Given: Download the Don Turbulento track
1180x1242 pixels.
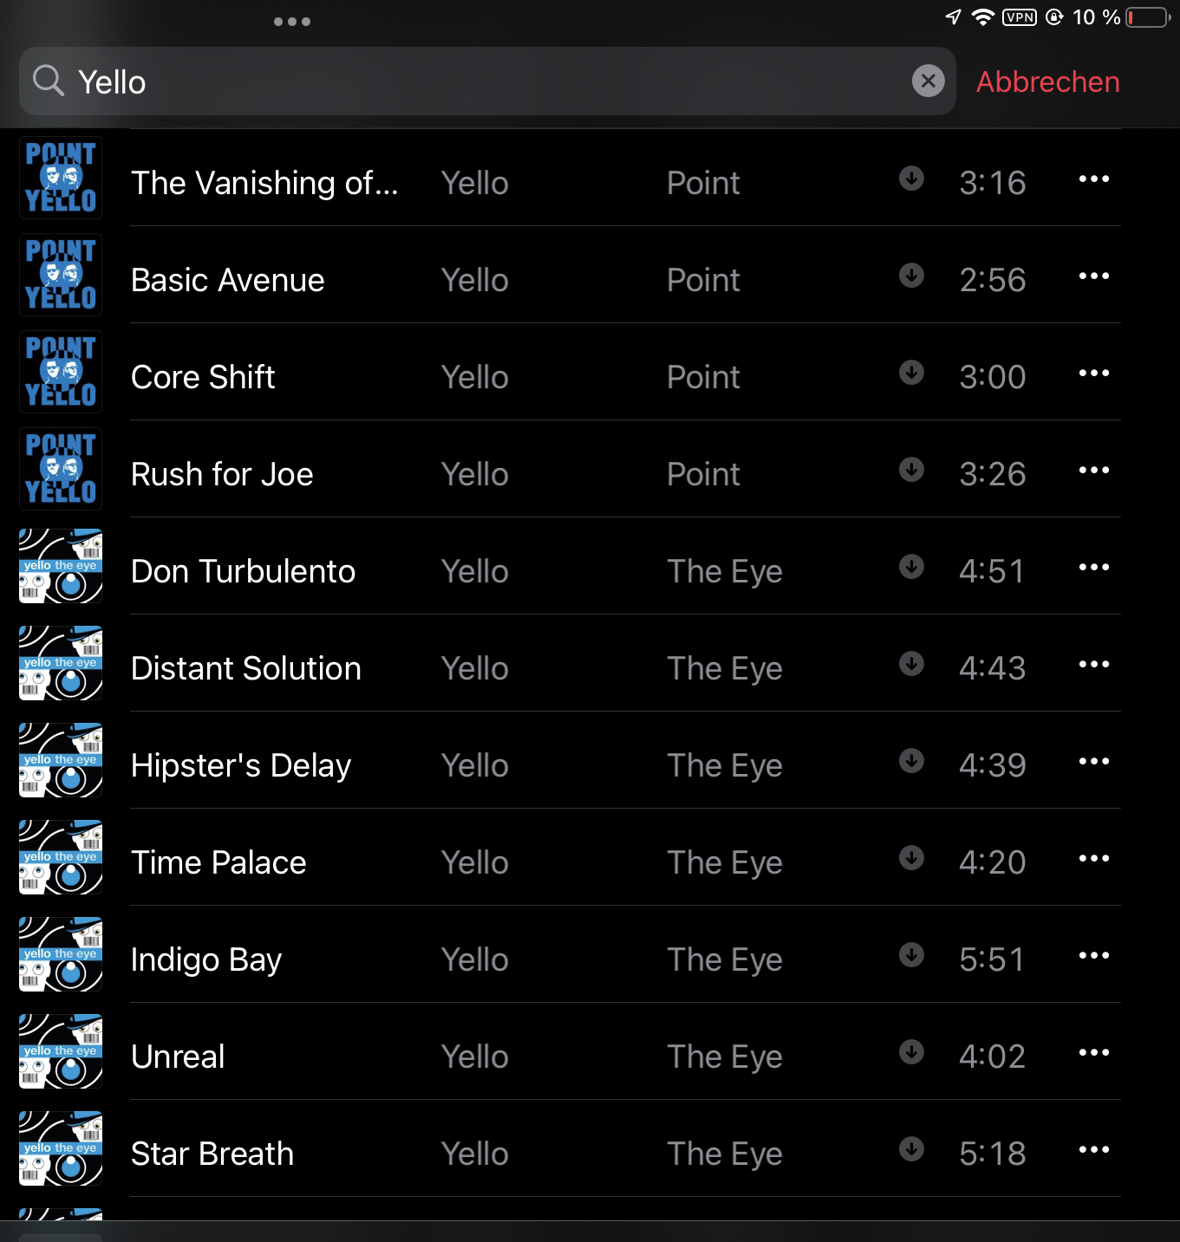Looking at the screenshot, I should click(x=911, y=566).
